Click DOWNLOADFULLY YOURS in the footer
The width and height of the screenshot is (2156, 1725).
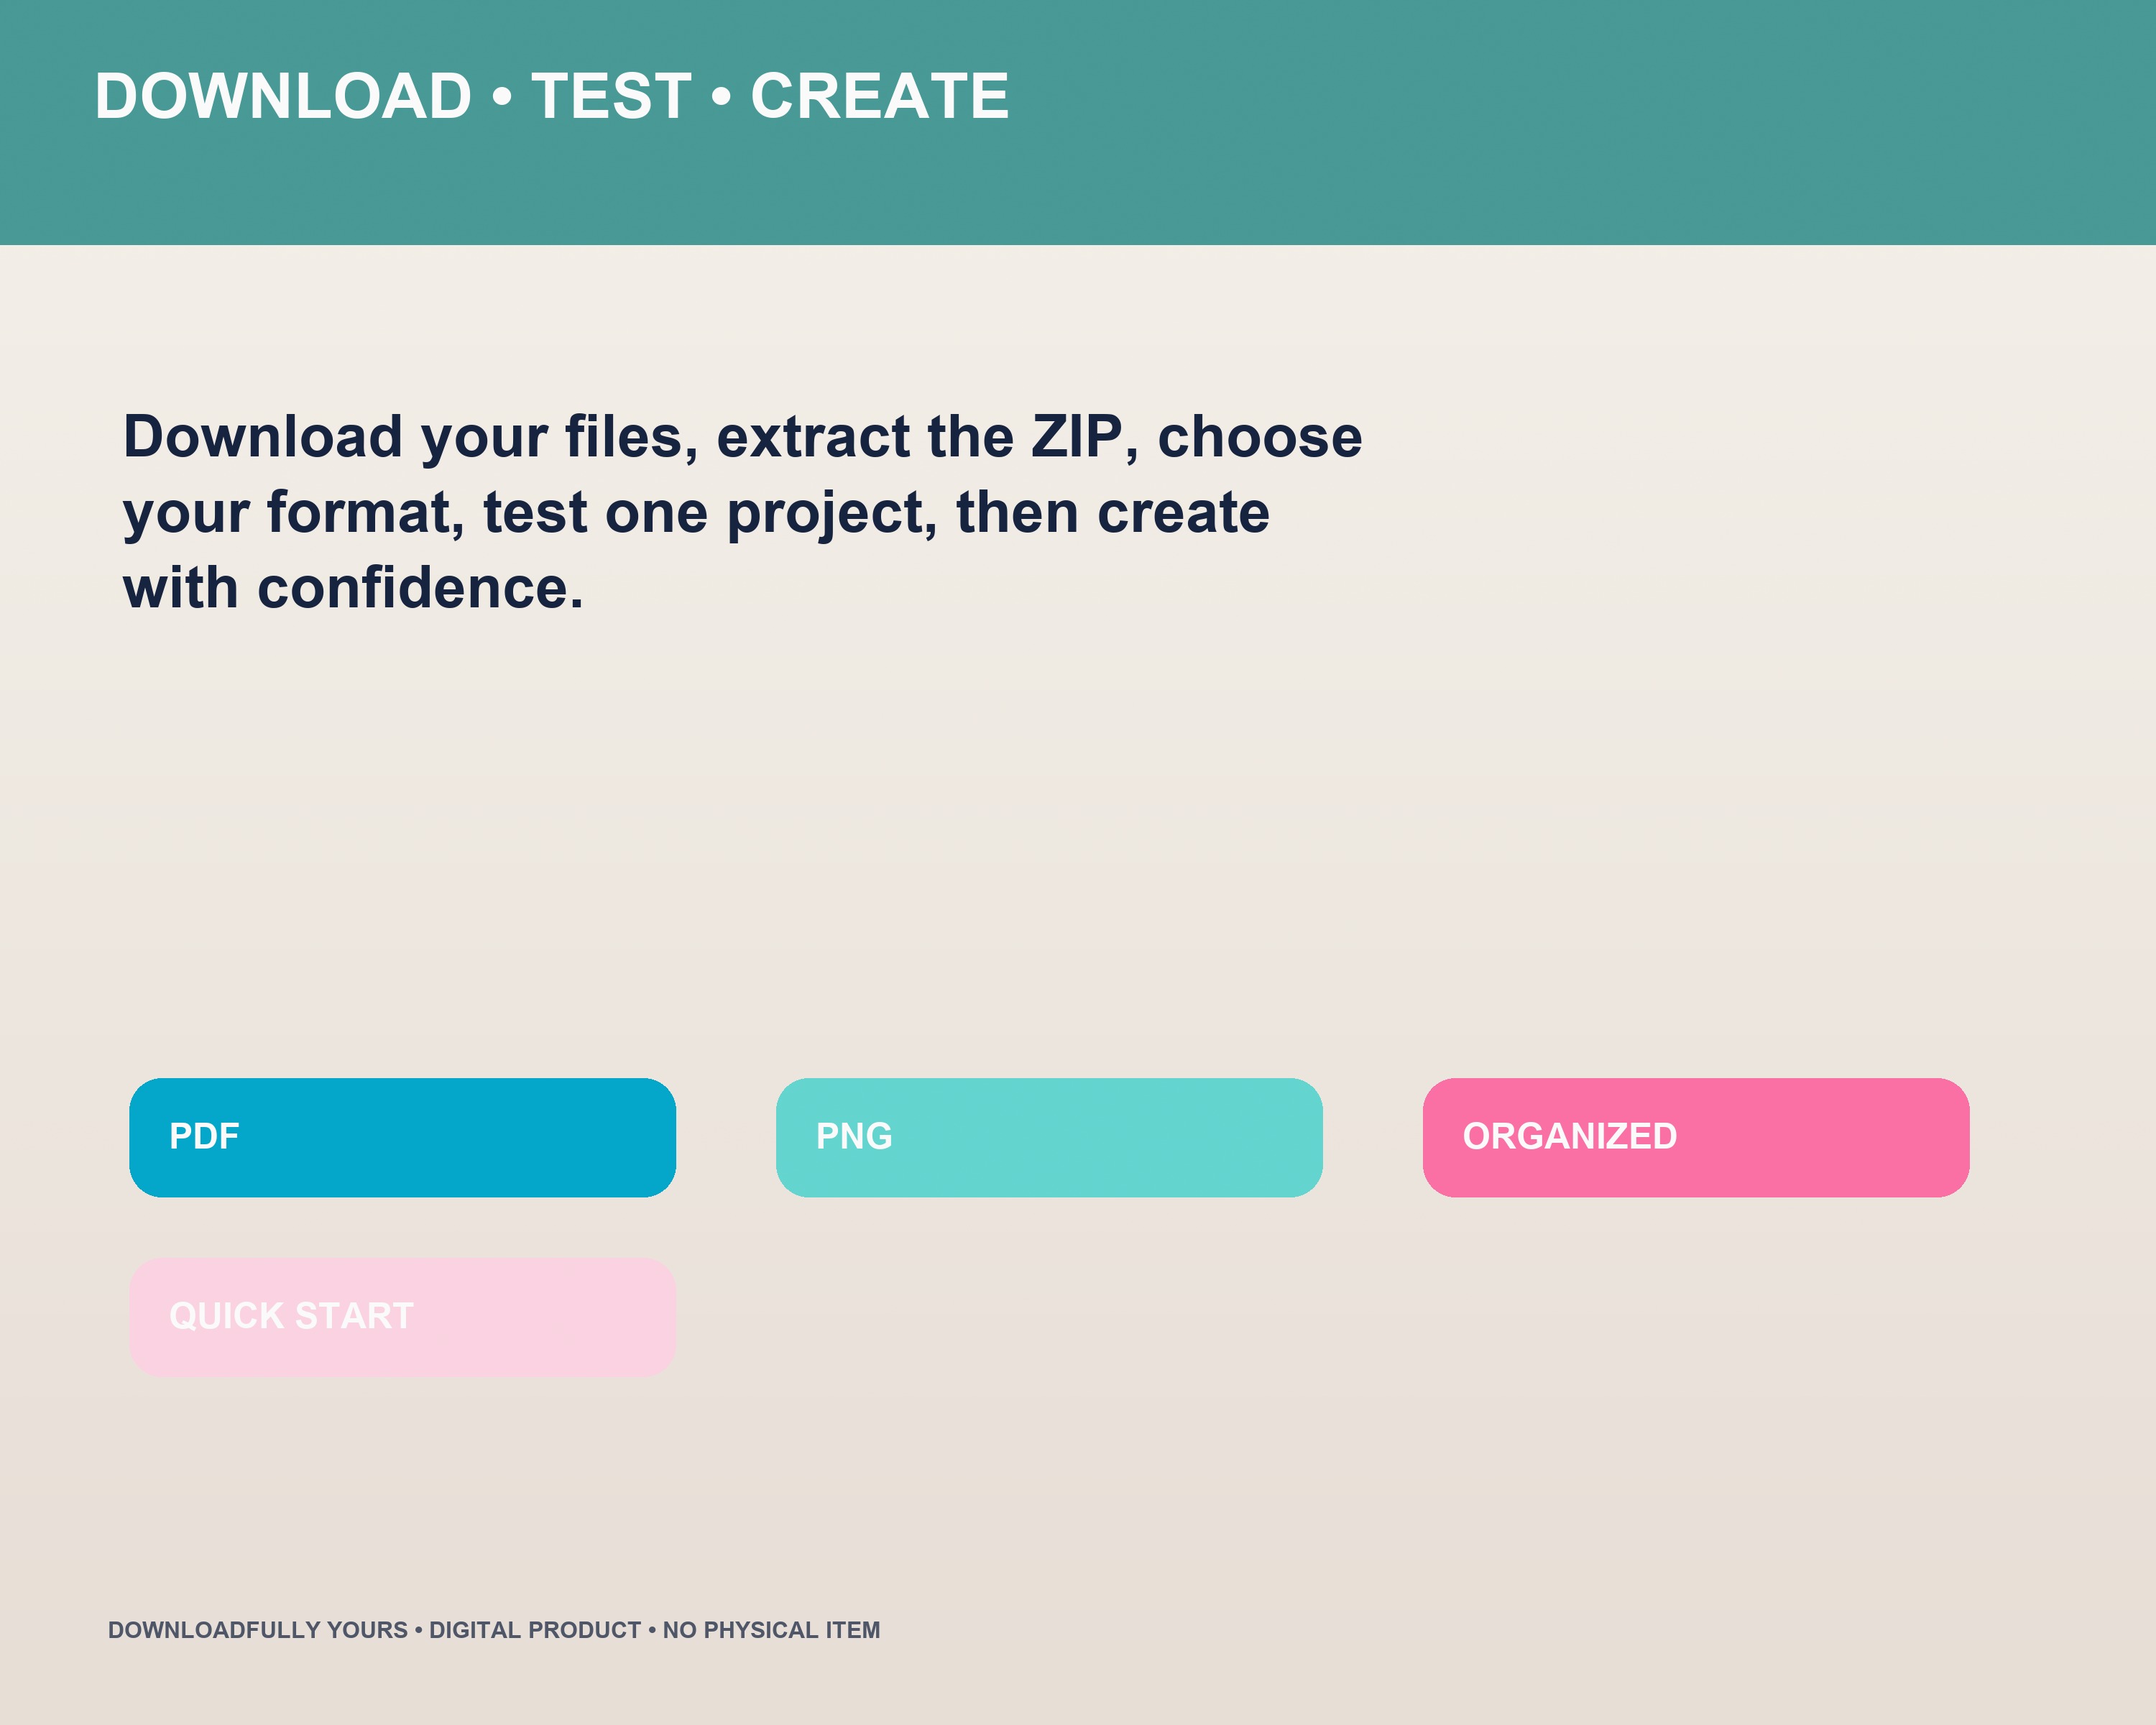tap(258, 1630)
